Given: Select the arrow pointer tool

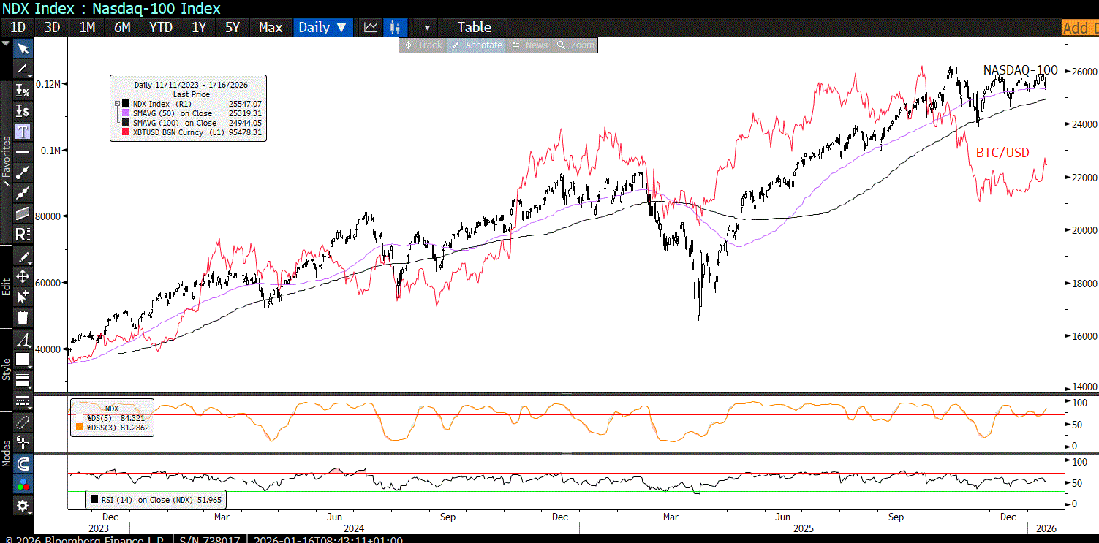Looking at the screenshot, I should point(23,49).
